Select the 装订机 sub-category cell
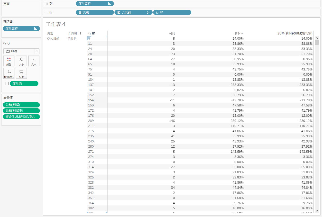Image resolution: width=322 pixels, height=217 pixels. (x=72, y=38)
